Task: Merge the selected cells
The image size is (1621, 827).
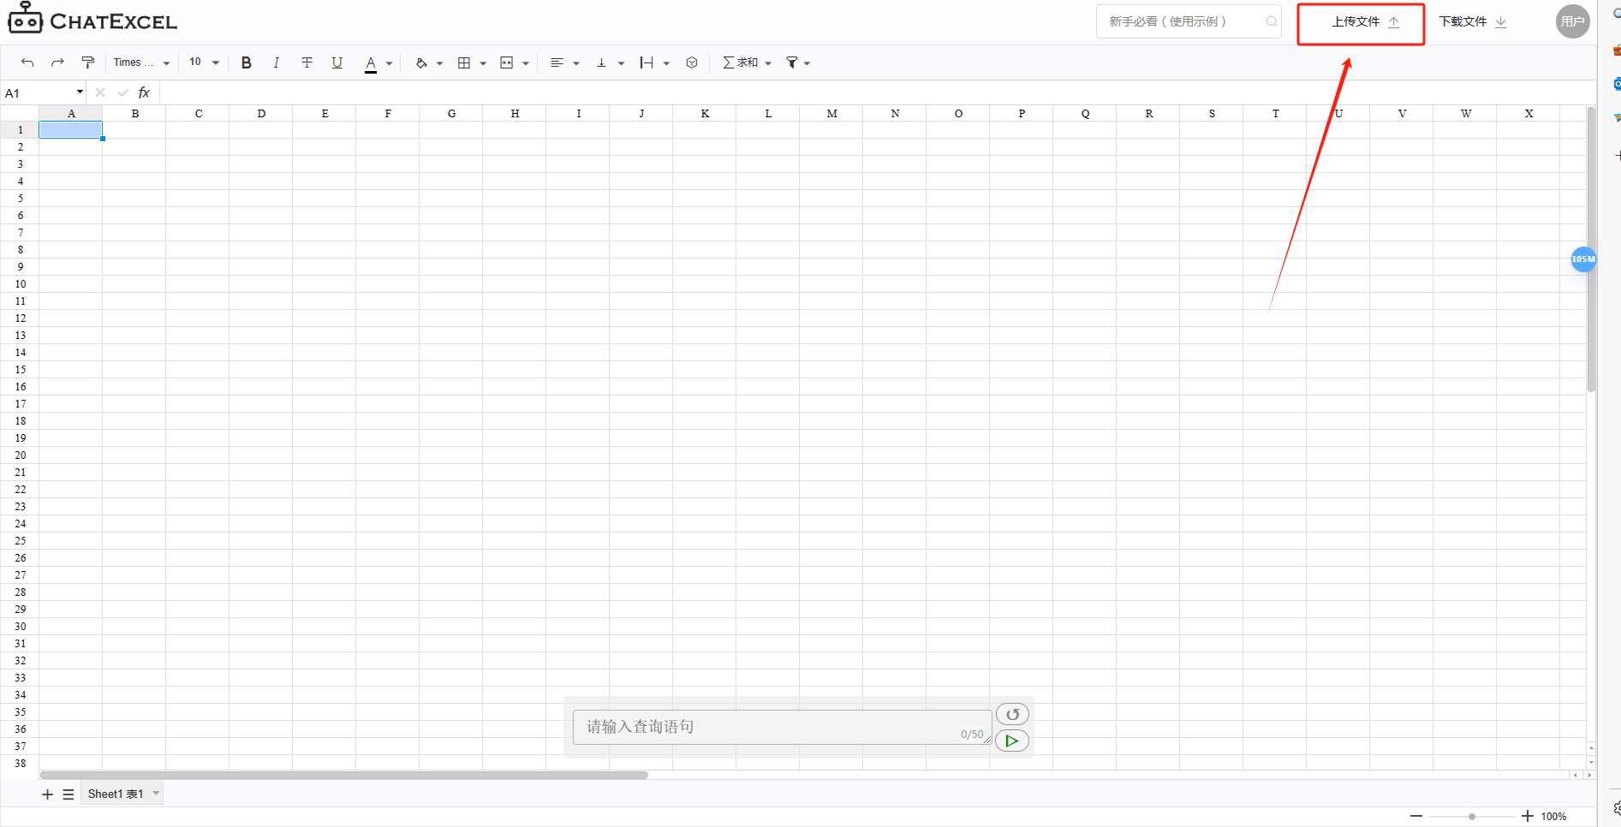Action: tap(506, 62)
